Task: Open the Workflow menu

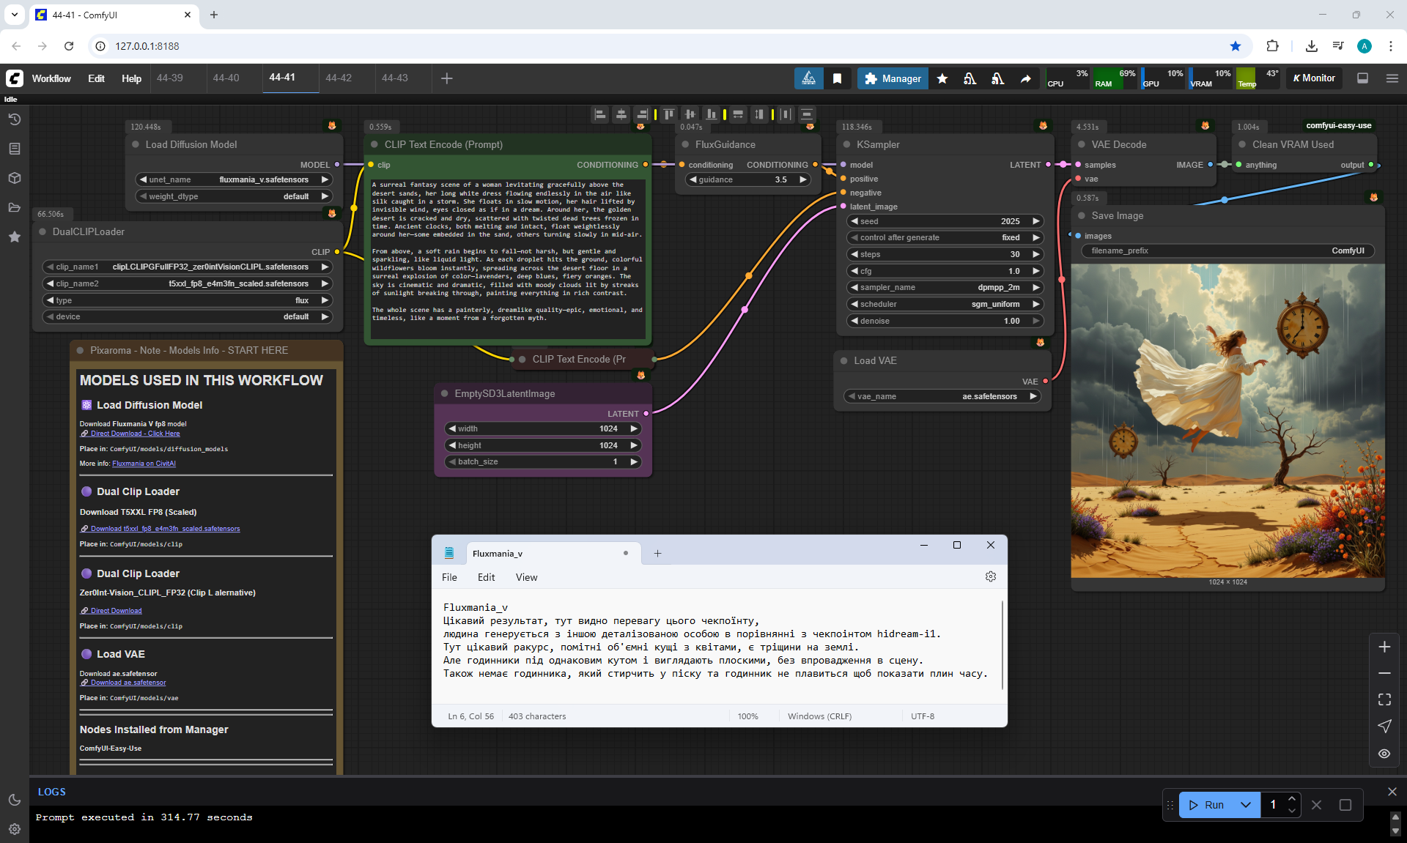Action: click(51, 78)
